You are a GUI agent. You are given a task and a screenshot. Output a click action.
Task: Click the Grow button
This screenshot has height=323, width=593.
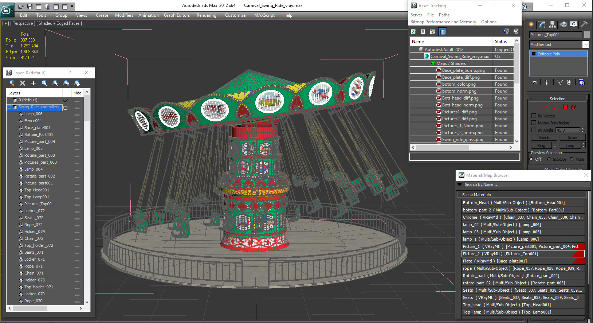[572, 138]
